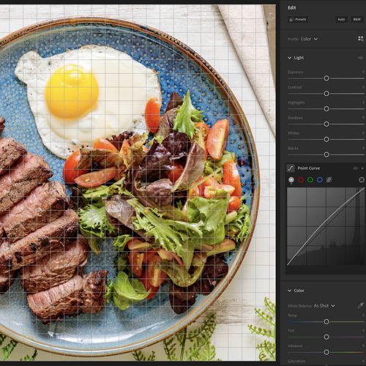Adjust the Blacks slider handle

(x=326, y=154)
